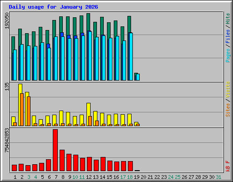This screenshot has height=182, width=233.
Task: Click the 'Sites' legend label
Action: pyautogui.click(x=228, y=110)
